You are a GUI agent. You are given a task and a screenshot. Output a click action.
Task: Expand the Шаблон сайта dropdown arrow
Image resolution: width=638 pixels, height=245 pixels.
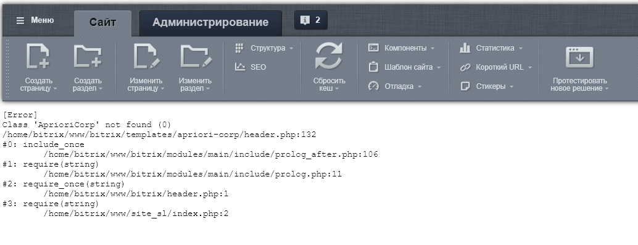point(439,67)
